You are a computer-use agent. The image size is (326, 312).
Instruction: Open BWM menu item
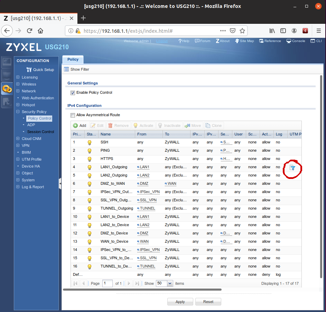pyautogui.click(x=26, y=152)
